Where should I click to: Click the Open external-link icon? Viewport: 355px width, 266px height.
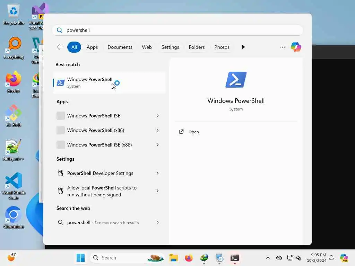(x=181, y=132)
